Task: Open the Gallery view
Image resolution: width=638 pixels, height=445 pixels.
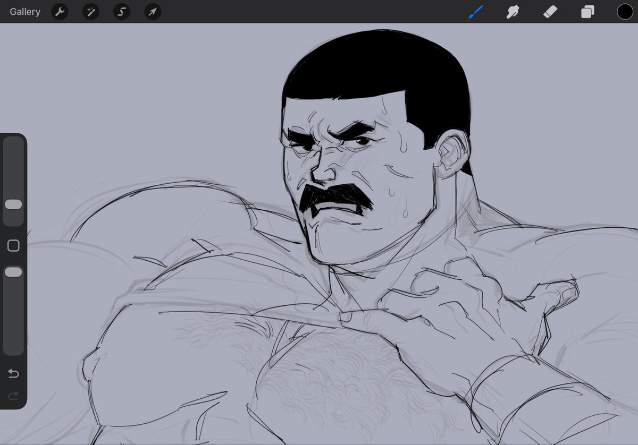Action: tap(25, 12)
